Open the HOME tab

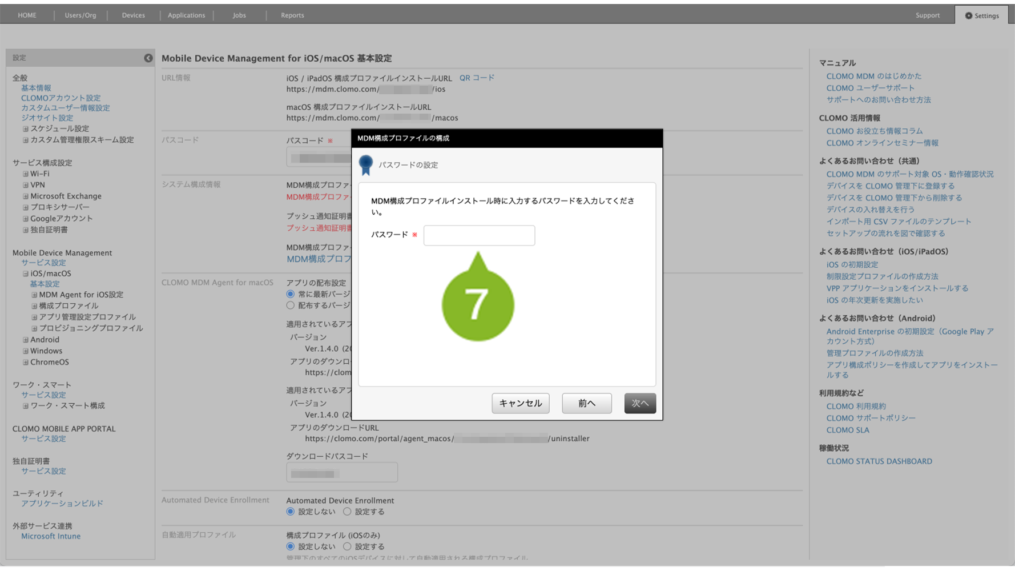coord(27,15)
